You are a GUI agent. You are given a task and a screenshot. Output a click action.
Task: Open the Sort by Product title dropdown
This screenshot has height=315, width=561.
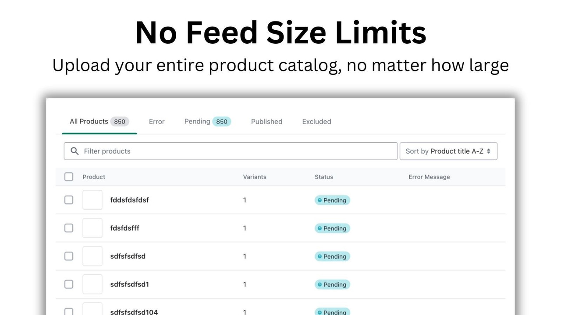[x=448, y=151]
